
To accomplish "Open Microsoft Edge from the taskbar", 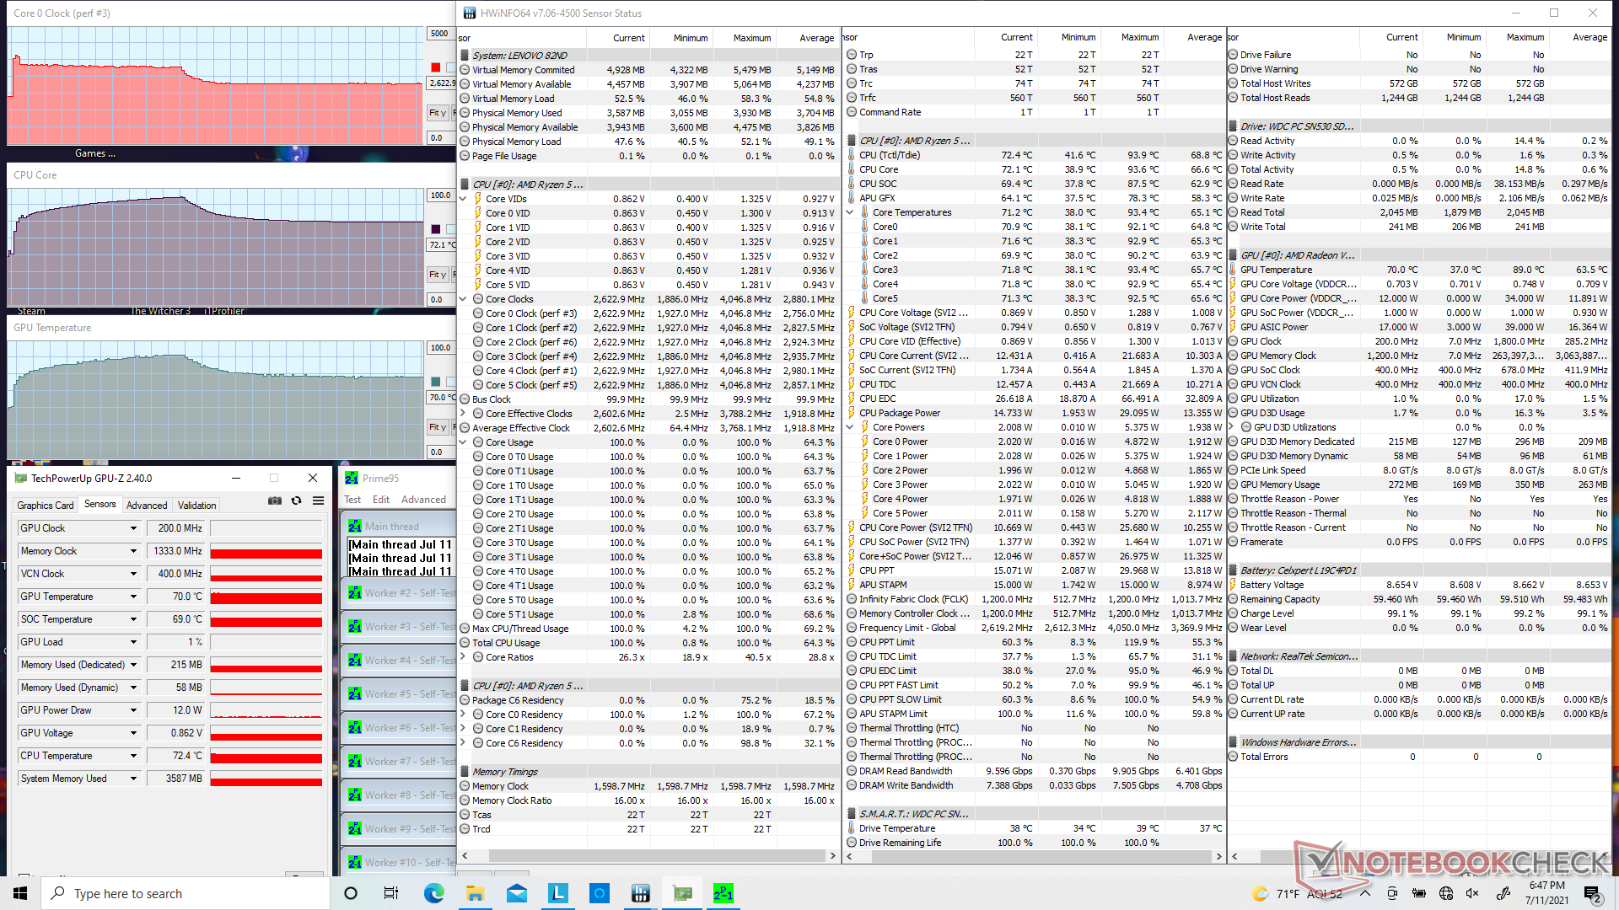I will coord(433,893).
